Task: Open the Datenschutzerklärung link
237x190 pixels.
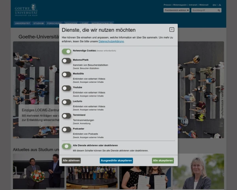Action: [x=111, y=41]
